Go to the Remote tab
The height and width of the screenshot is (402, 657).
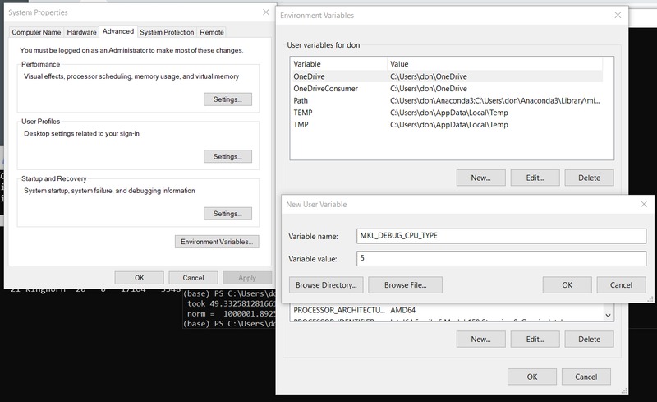click(212, 32)
